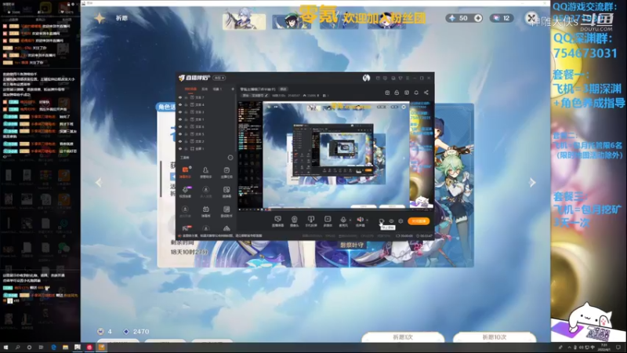Open the Windows Start menu
This screenshot has height=353, width=627.
pyautogui.click(x=5, y=348)
